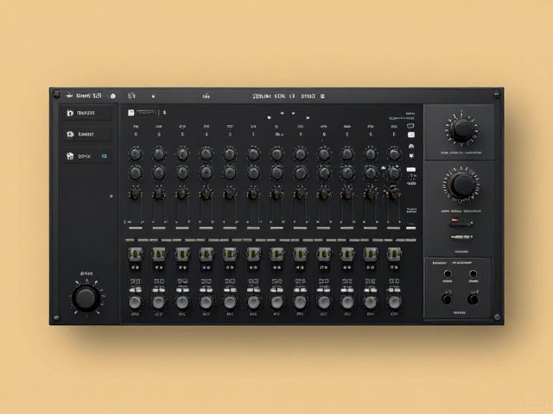Click the first sidebar item's icon
The width and height of the screenshot is (553, 414).
coord(70,113)
